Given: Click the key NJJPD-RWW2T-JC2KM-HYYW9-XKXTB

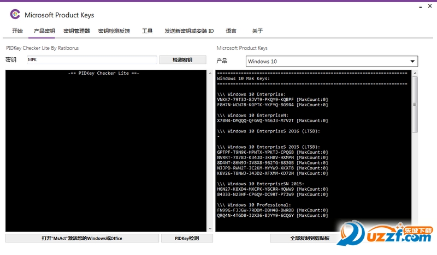Looking at the screenshot, I should [x=255, y=168].
